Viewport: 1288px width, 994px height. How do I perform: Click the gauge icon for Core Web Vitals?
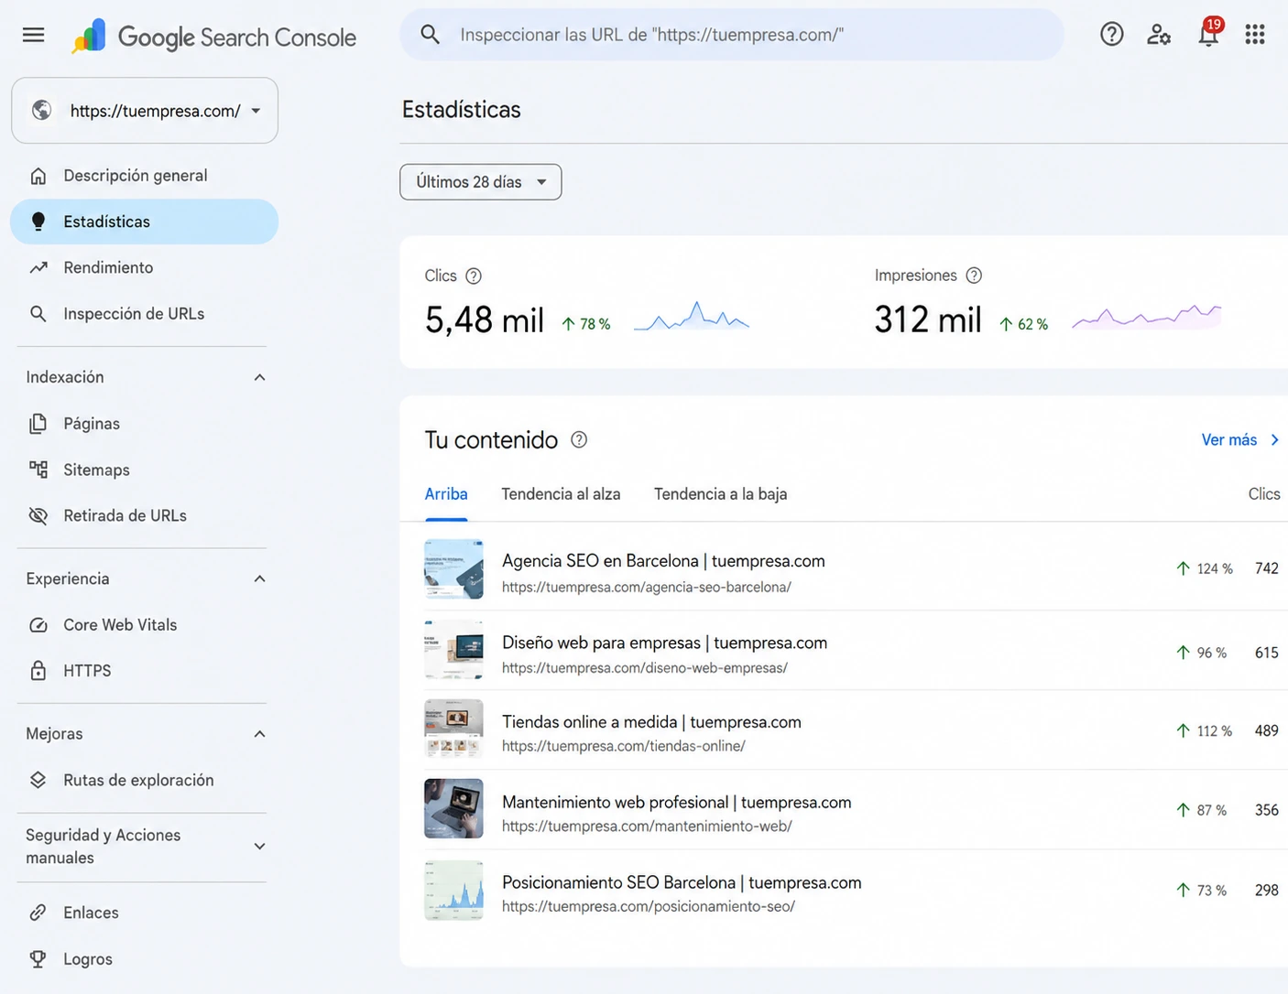point(38,625)
